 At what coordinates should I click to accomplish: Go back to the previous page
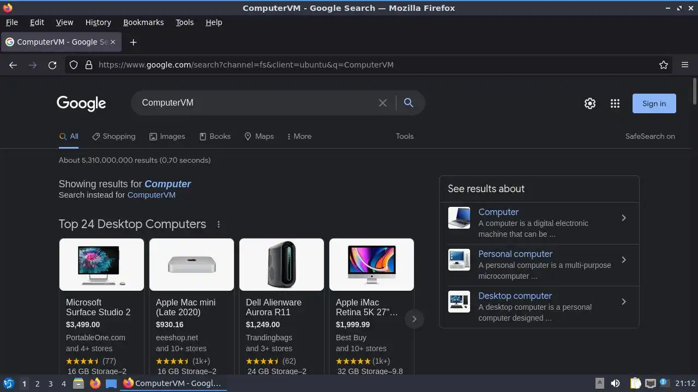(13, 65)
